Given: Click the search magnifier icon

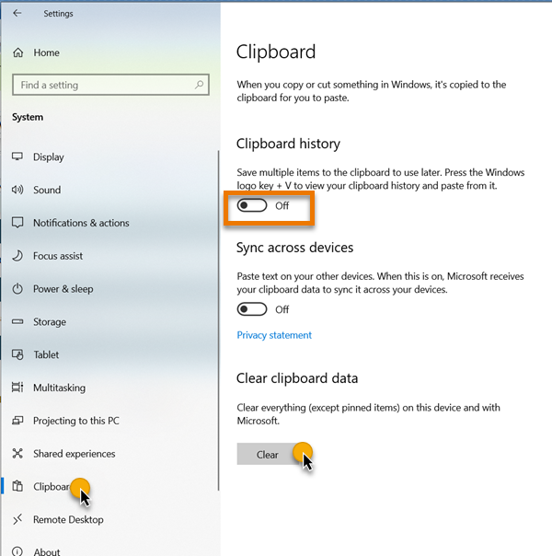Looking at the screenshot, I should [x=199, y=85].
